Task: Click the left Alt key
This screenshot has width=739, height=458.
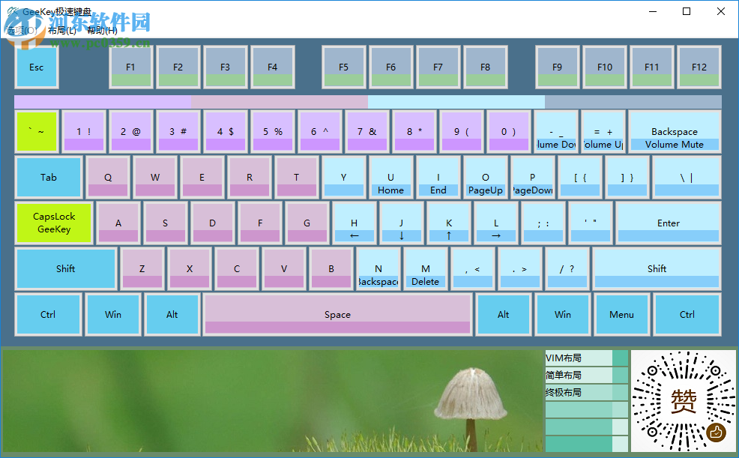Action: click(x=172, y=314)
